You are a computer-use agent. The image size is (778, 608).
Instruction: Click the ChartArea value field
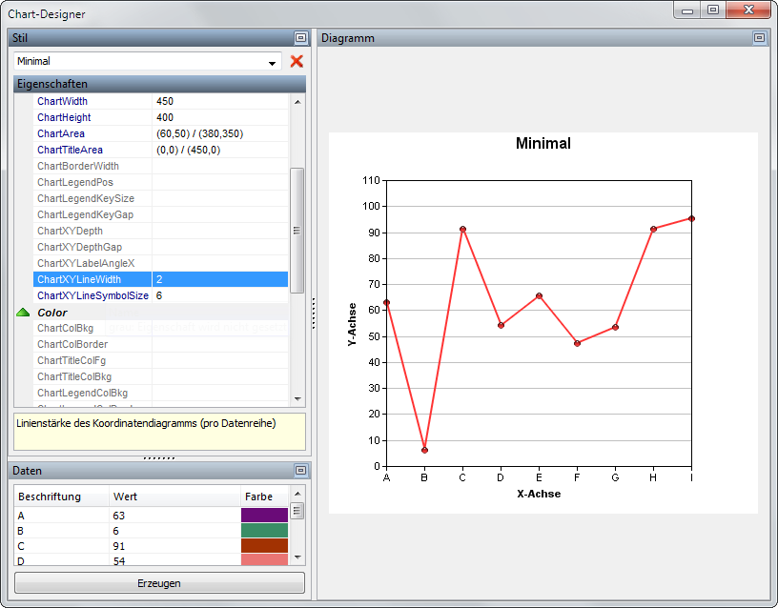point(219,133)
